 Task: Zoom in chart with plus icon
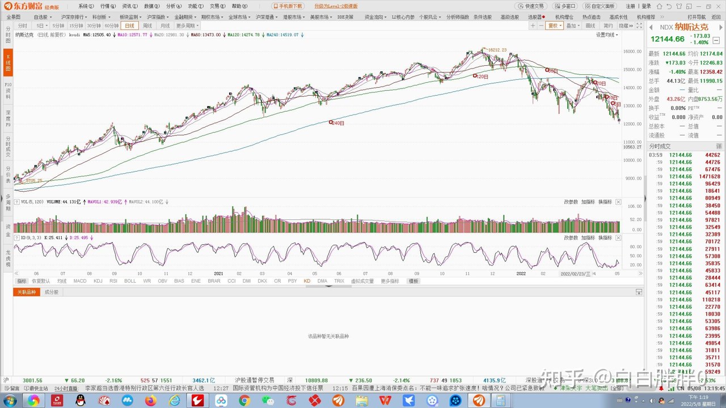pyautogui.click(x=533, y=25)
